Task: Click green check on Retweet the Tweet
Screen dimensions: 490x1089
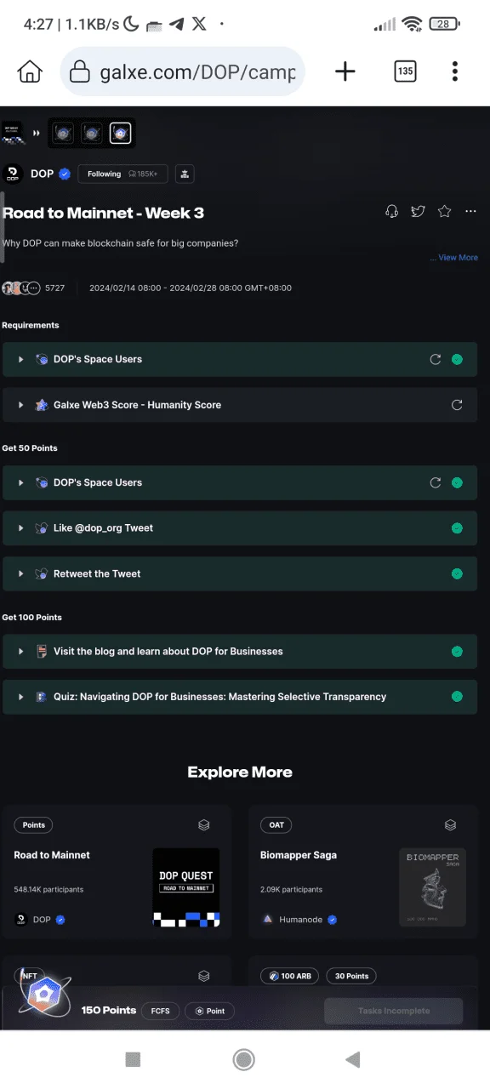Action: click(x=457, y=573)
